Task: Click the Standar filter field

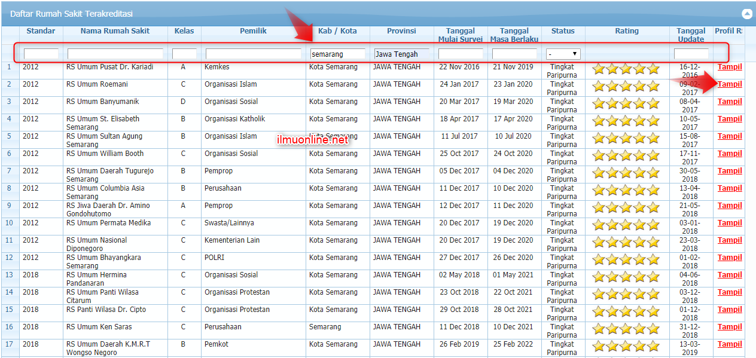Action: pyautogui.click(x=41, y=54)
